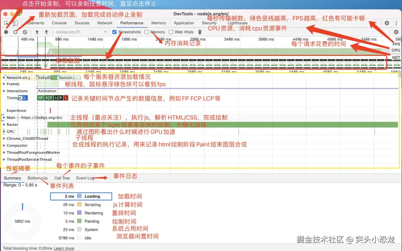This screenshot has height=251, width=402.
Task: Open the Sources tab
Action: (82, 23)
